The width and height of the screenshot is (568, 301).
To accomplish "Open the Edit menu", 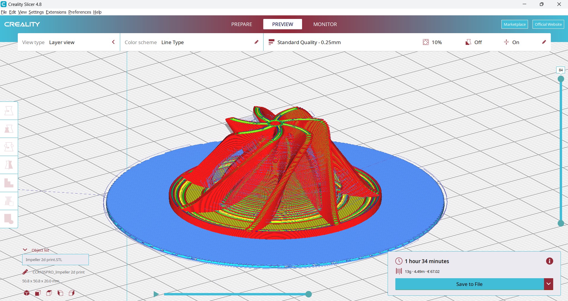I will click(x=12, y=12).
